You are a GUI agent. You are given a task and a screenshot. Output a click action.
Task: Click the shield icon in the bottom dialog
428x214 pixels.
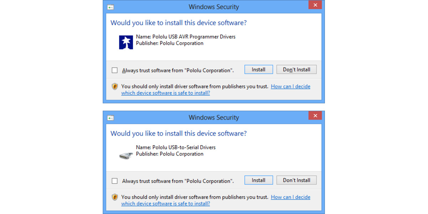pos(114,197)
